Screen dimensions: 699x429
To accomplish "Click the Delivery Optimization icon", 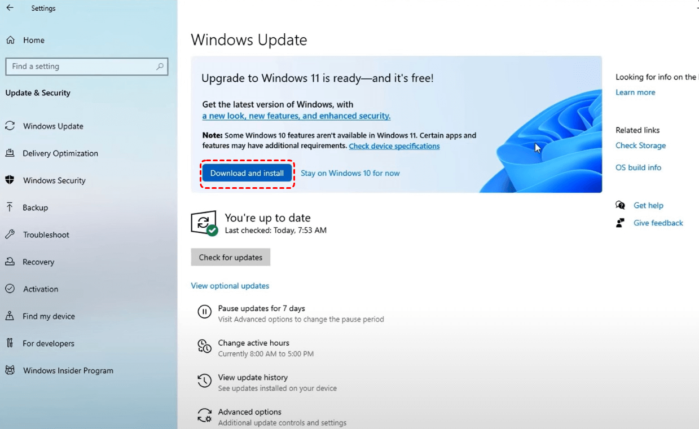I will click(x=10, y=153).
